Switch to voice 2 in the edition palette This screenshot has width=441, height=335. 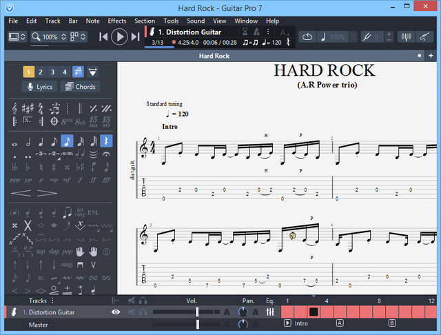(x=41, y=72)
